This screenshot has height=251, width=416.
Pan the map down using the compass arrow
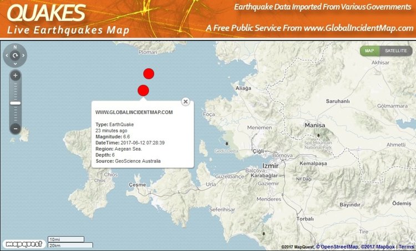[15, 63]
